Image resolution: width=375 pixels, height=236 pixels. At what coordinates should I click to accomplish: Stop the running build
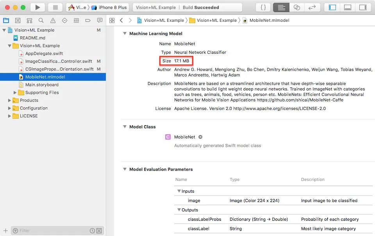point(55,7)
